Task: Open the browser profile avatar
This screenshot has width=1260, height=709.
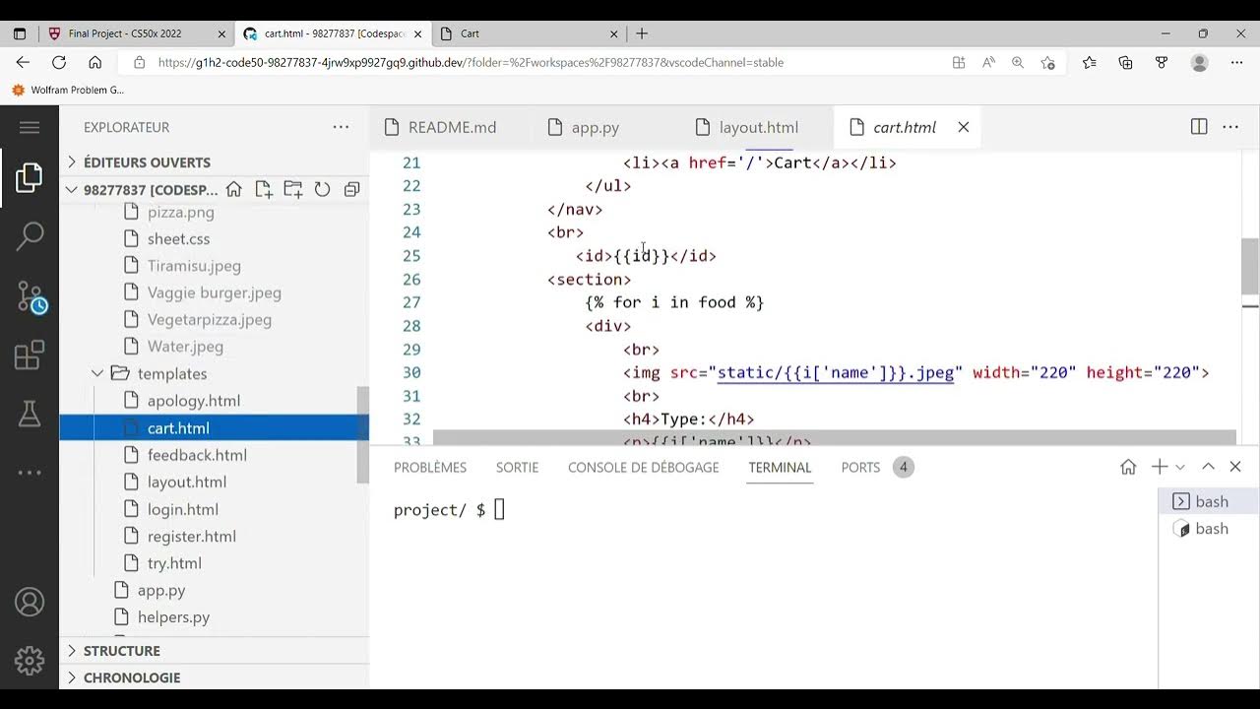Action: tap(1199, 62)
